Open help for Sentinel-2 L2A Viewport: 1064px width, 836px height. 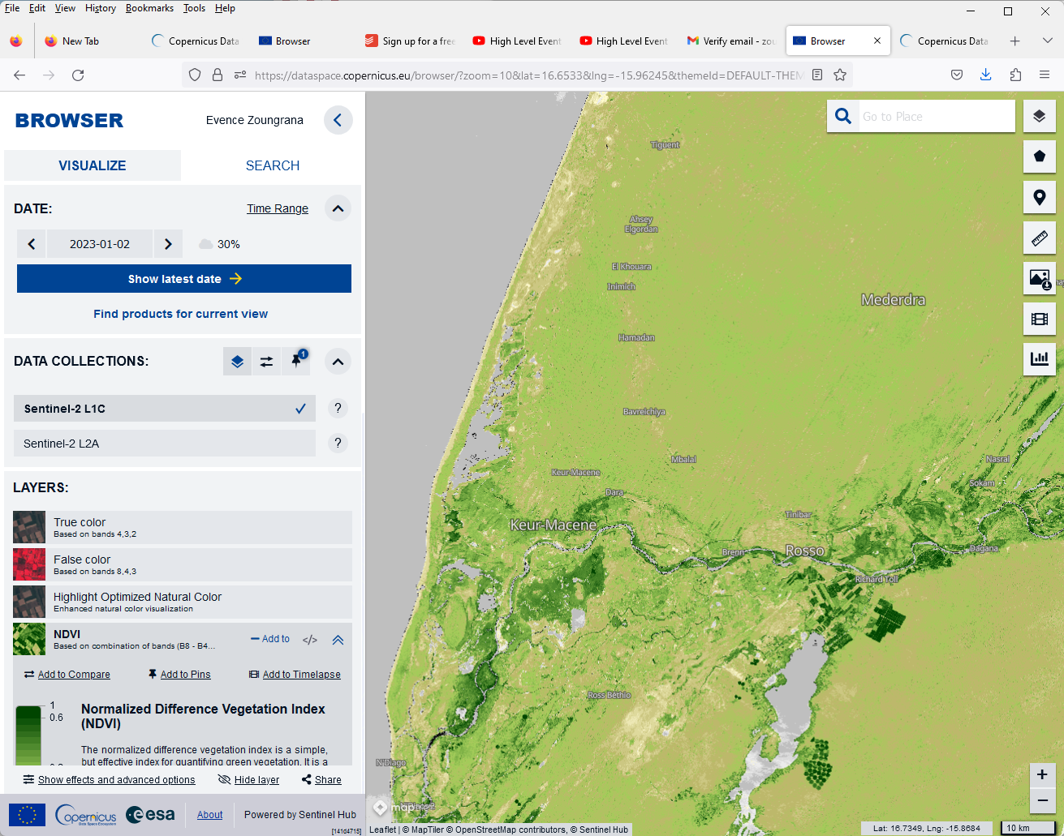[338, 443]
